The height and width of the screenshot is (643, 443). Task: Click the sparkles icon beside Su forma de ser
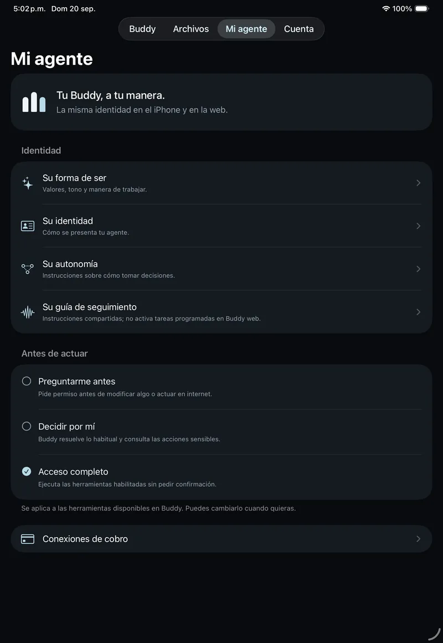[28, 183]
